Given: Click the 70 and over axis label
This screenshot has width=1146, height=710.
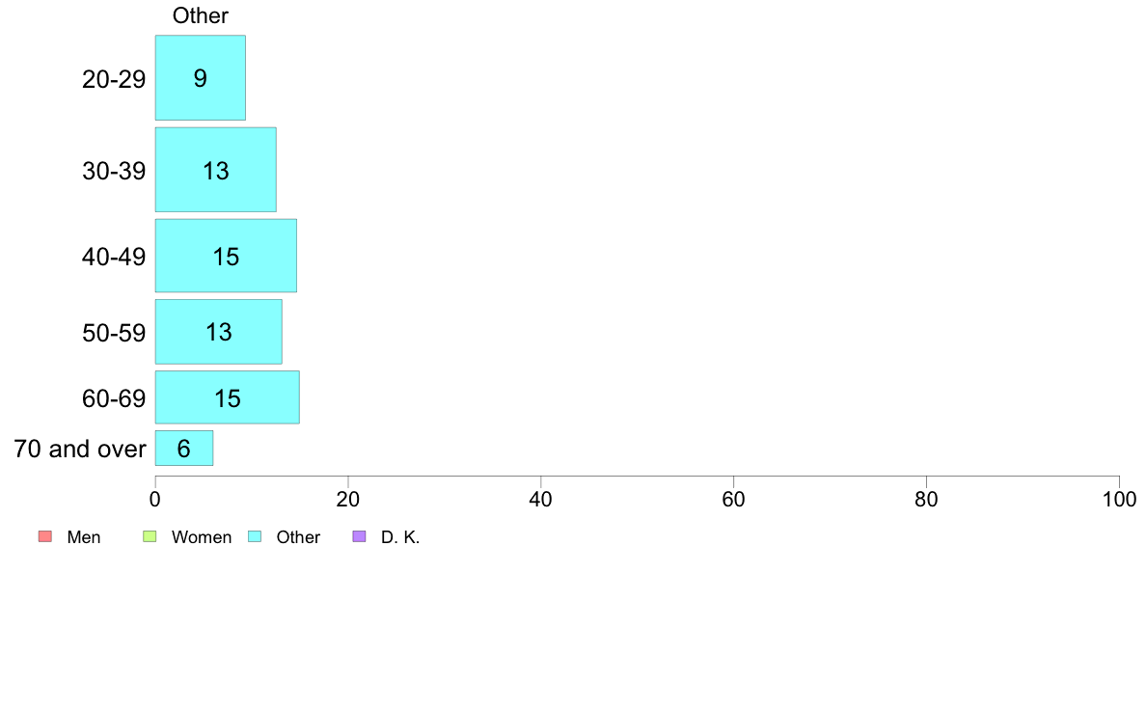Looking at the screenshot, I should click(x=80, y=449).
